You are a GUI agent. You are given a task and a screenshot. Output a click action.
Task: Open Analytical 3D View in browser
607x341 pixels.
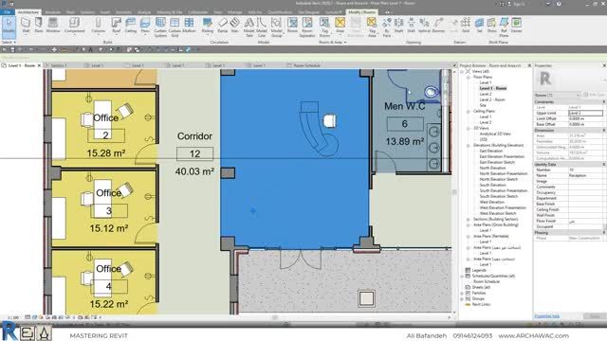(x=495, y=134)
